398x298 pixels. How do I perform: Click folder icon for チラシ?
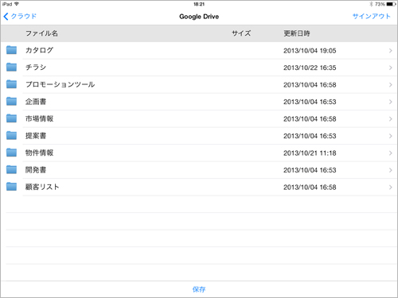coord(11,67)
